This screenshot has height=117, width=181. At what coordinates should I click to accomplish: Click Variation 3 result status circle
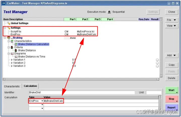click(157, 66)
